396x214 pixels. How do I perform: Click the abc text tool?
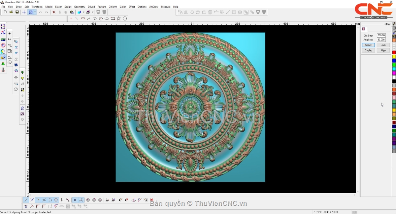click(3, 39)
